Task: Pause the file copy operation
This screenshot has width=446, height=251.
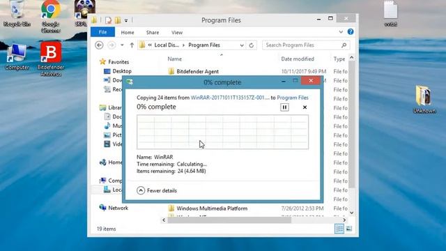Action: tap(284, 107)
